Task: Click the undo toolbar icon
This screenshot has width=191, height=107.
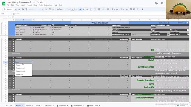Action: pyautogui.click(x=16, y=9)
